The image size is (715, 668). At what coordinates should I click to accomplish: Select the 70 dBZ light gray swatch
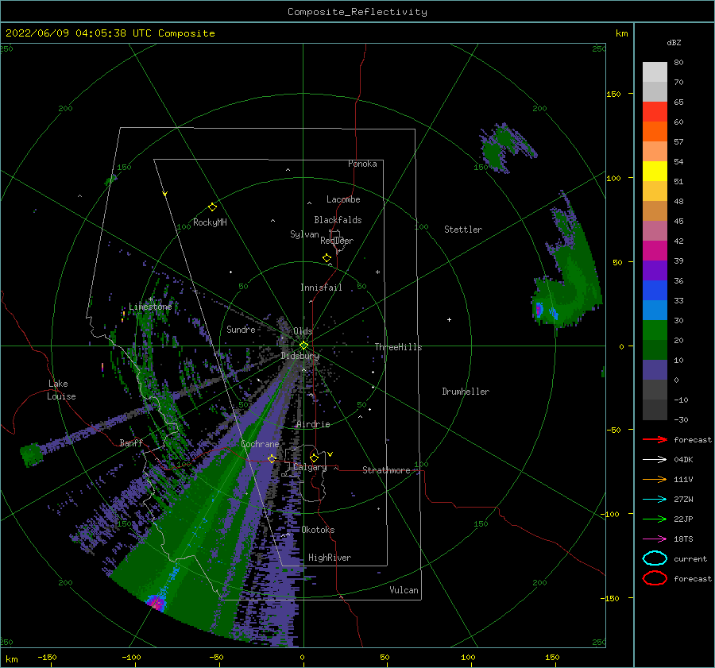click(x=655, y=71)
